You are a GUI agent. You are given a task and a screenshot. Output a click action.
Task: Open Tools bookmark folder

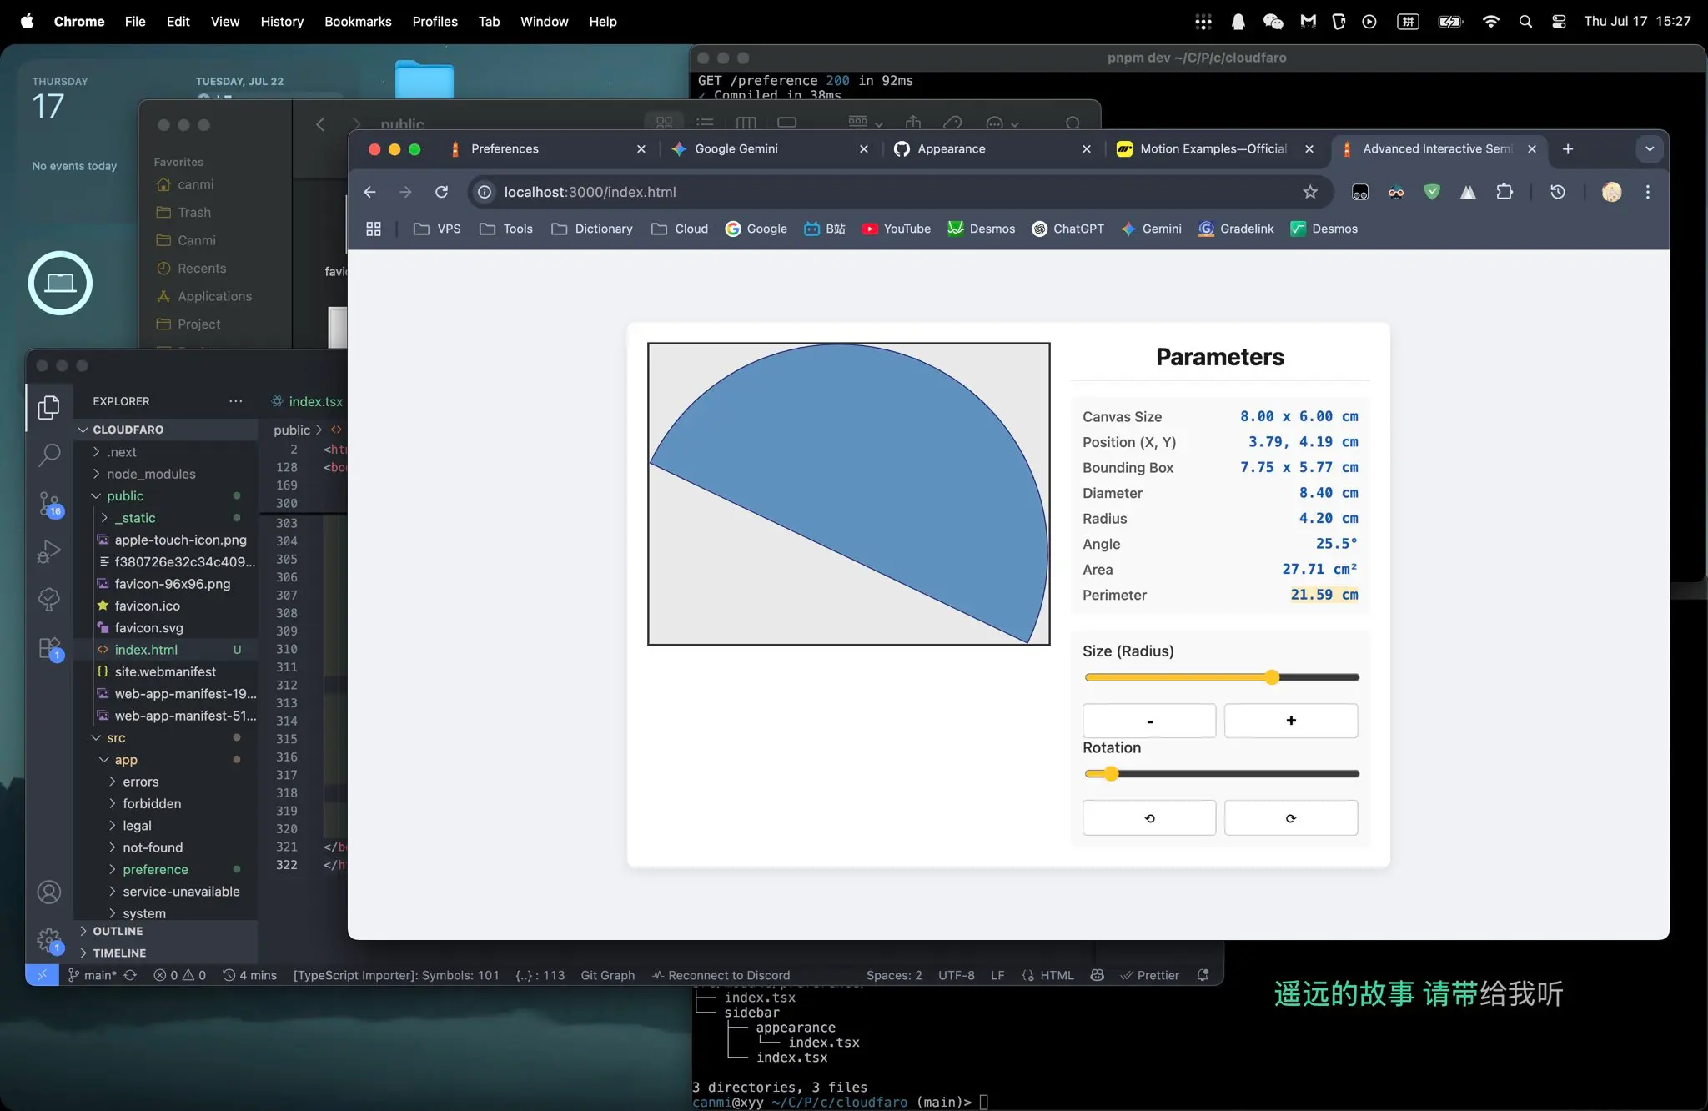[x=506, y=229]
